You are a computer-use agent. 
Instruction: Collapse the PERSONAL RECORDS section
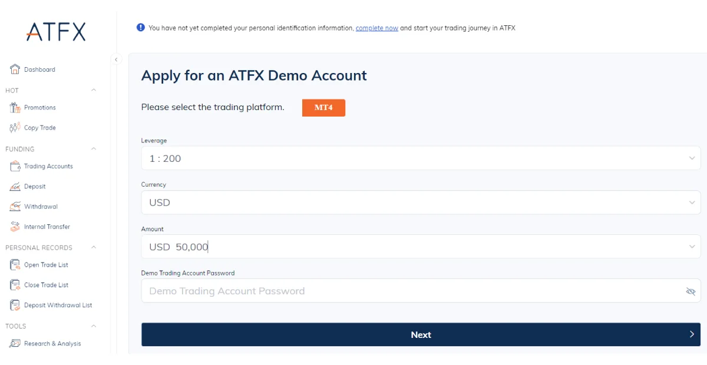[x=93, y=247]
